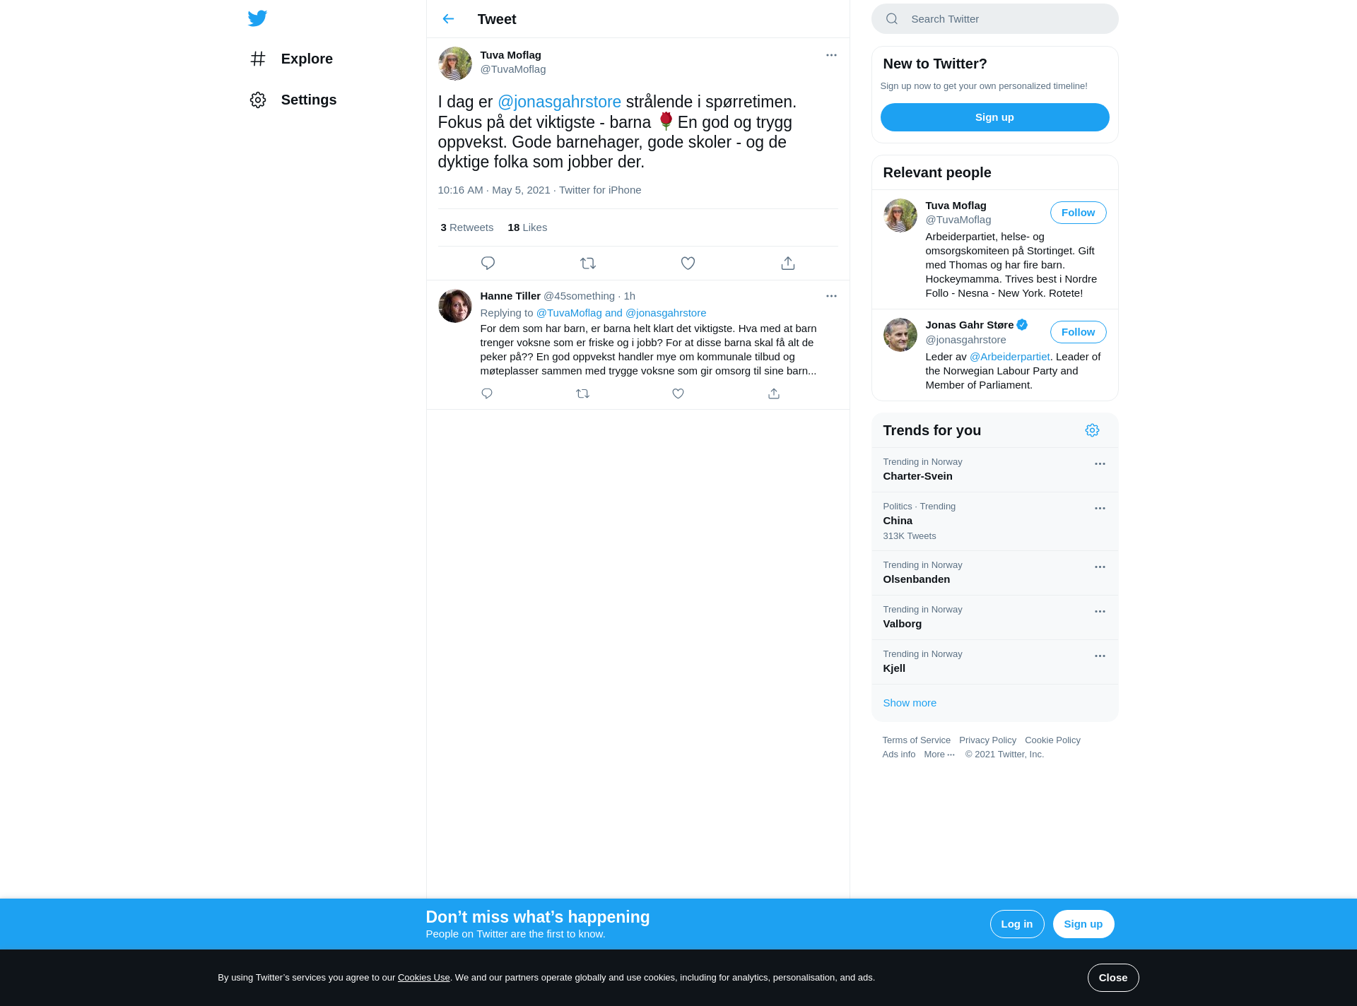The image size is (1357, 1006).
Task: Like Hanne Tiller's reply
Action: [x=678, y=393]
